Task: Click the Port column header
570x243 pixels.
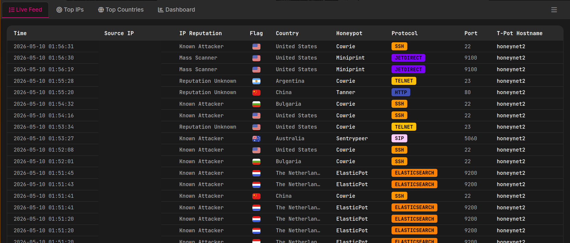Action: coord(471,33)
